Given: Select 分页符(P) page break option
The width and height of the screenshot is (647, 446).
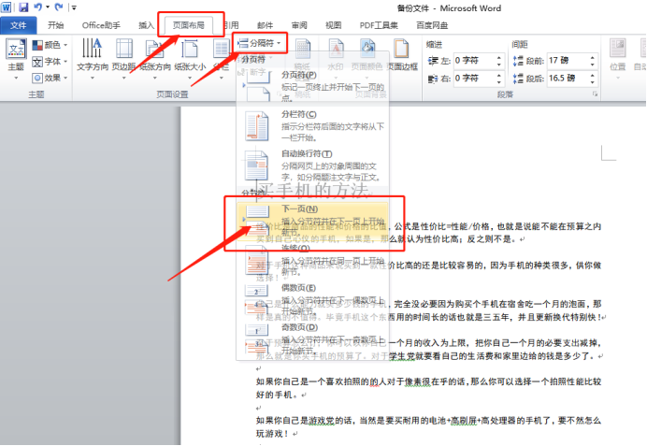Looking at the screenshot, I should pyautogui.click(x=312, y=86).
